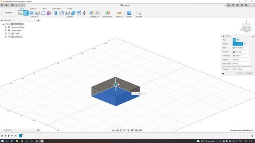Open the Assemble menu
This screenshot has width=255, height=143.
coord(94,17)
